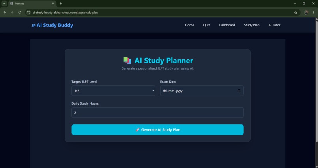Navigate to Home page

tap(189, 25)
